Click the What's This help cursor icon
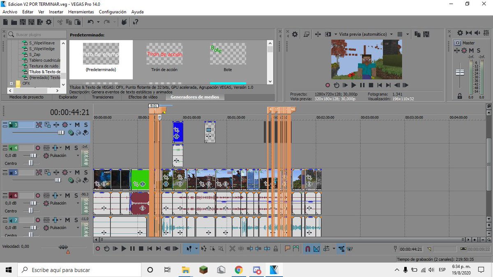 pos(136,22)
